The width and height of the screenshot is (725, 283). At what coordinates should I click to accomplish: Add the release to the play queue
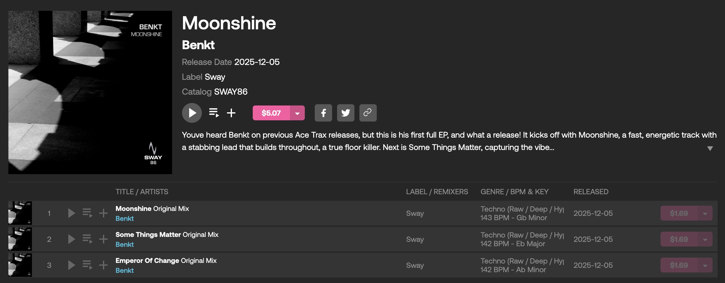(x=214, y=113)
